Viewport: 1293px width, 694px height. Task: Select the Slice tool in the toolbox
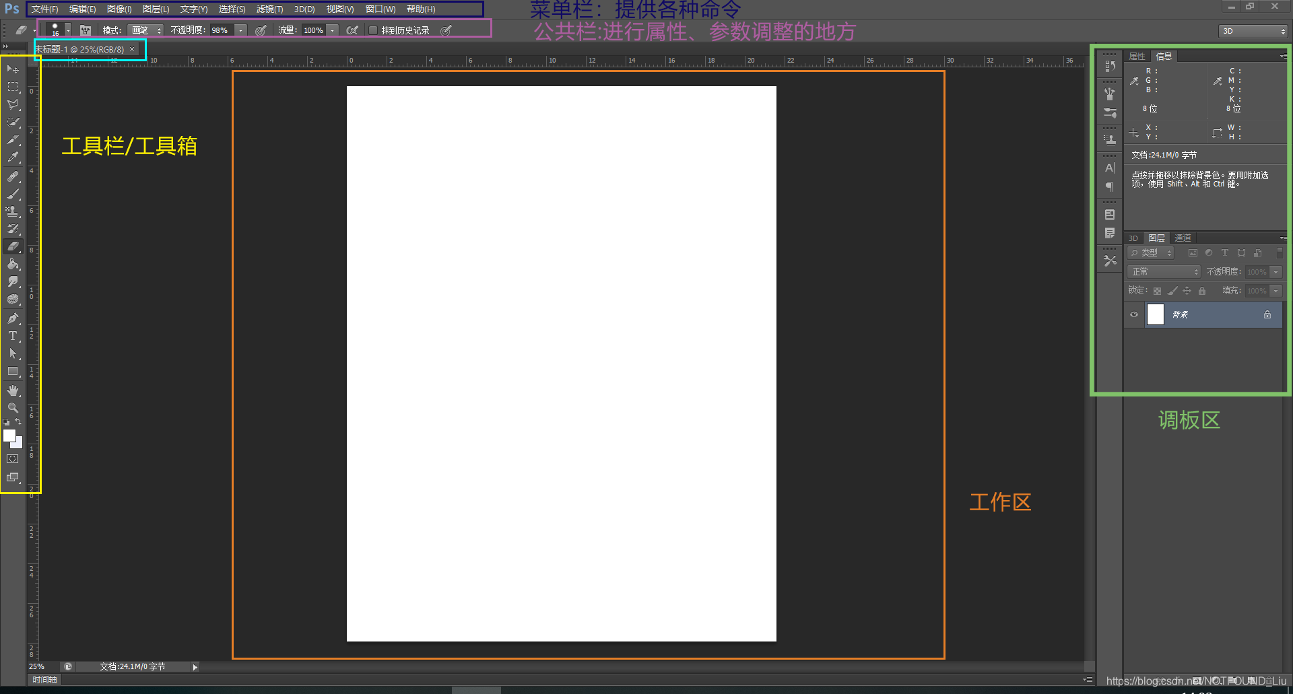tap(13, 140)
